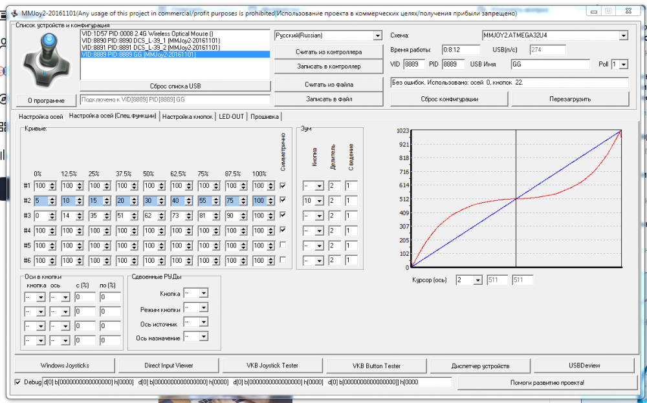Increase curve #1 0% value with up arrow
This screenshot has height=403, width=647.
point(51,183)
